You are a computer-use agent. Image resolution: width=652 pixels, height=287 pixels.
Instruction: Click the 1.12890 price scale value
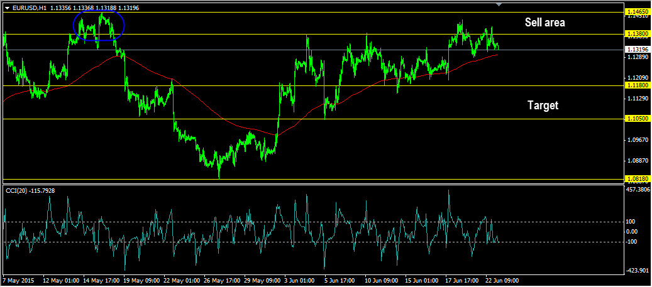[x=638, y=57]
